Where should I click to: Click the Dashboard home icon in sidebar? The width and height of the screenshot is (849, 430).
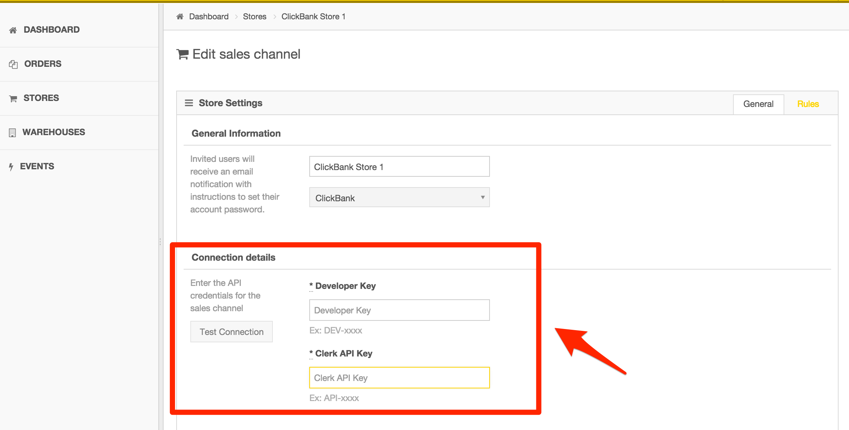click(13, 30)
